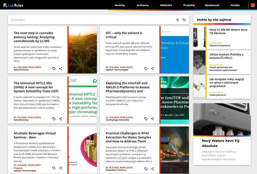This screenshot has height=174, width=257.
Task: Open 'SFC – only the solvent is critical' title
Action: (x=124, y=35)
